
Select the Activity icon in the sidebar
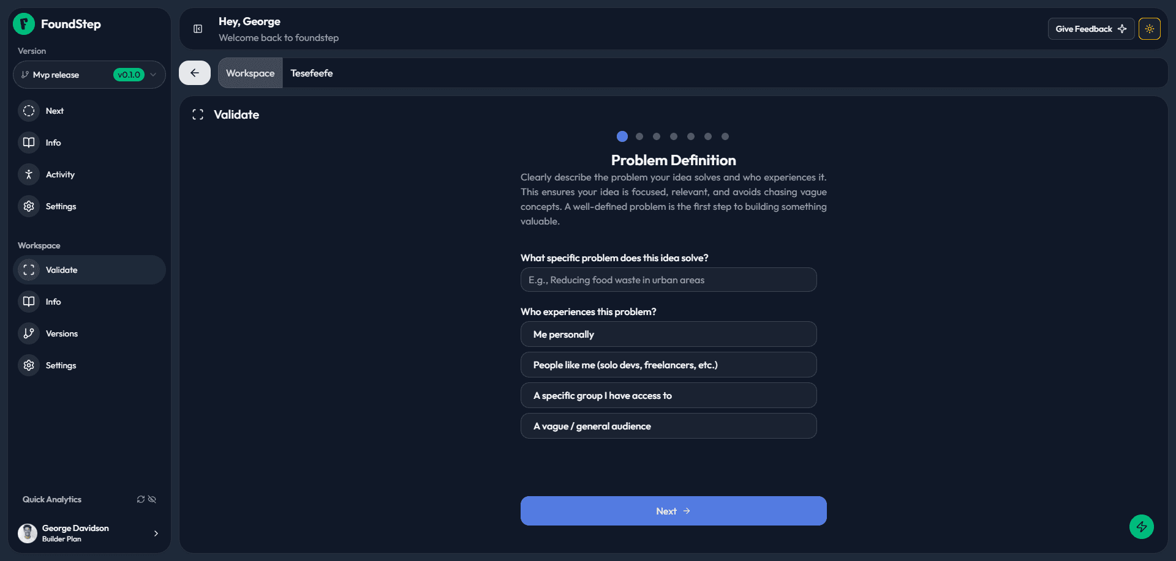pos(28,174)
